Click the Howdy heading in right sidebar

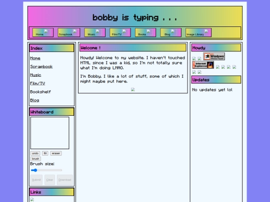coord(216,47)
